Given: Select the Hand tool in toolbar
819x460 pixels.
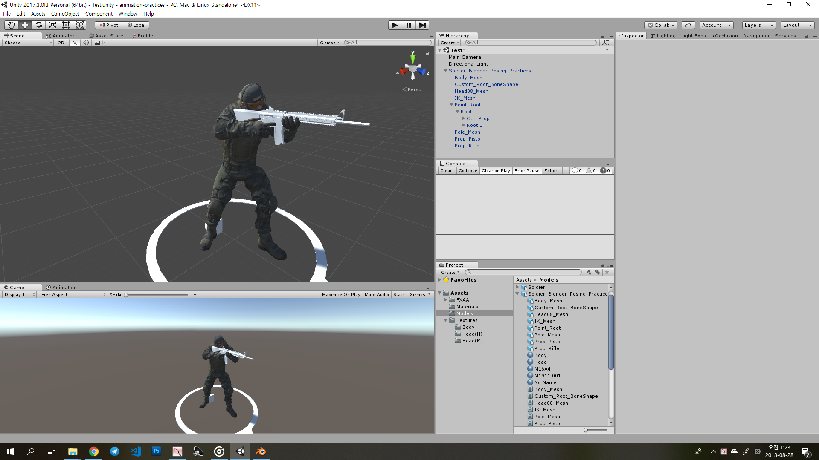Looking at the screenshot, I should pos(11,25).
